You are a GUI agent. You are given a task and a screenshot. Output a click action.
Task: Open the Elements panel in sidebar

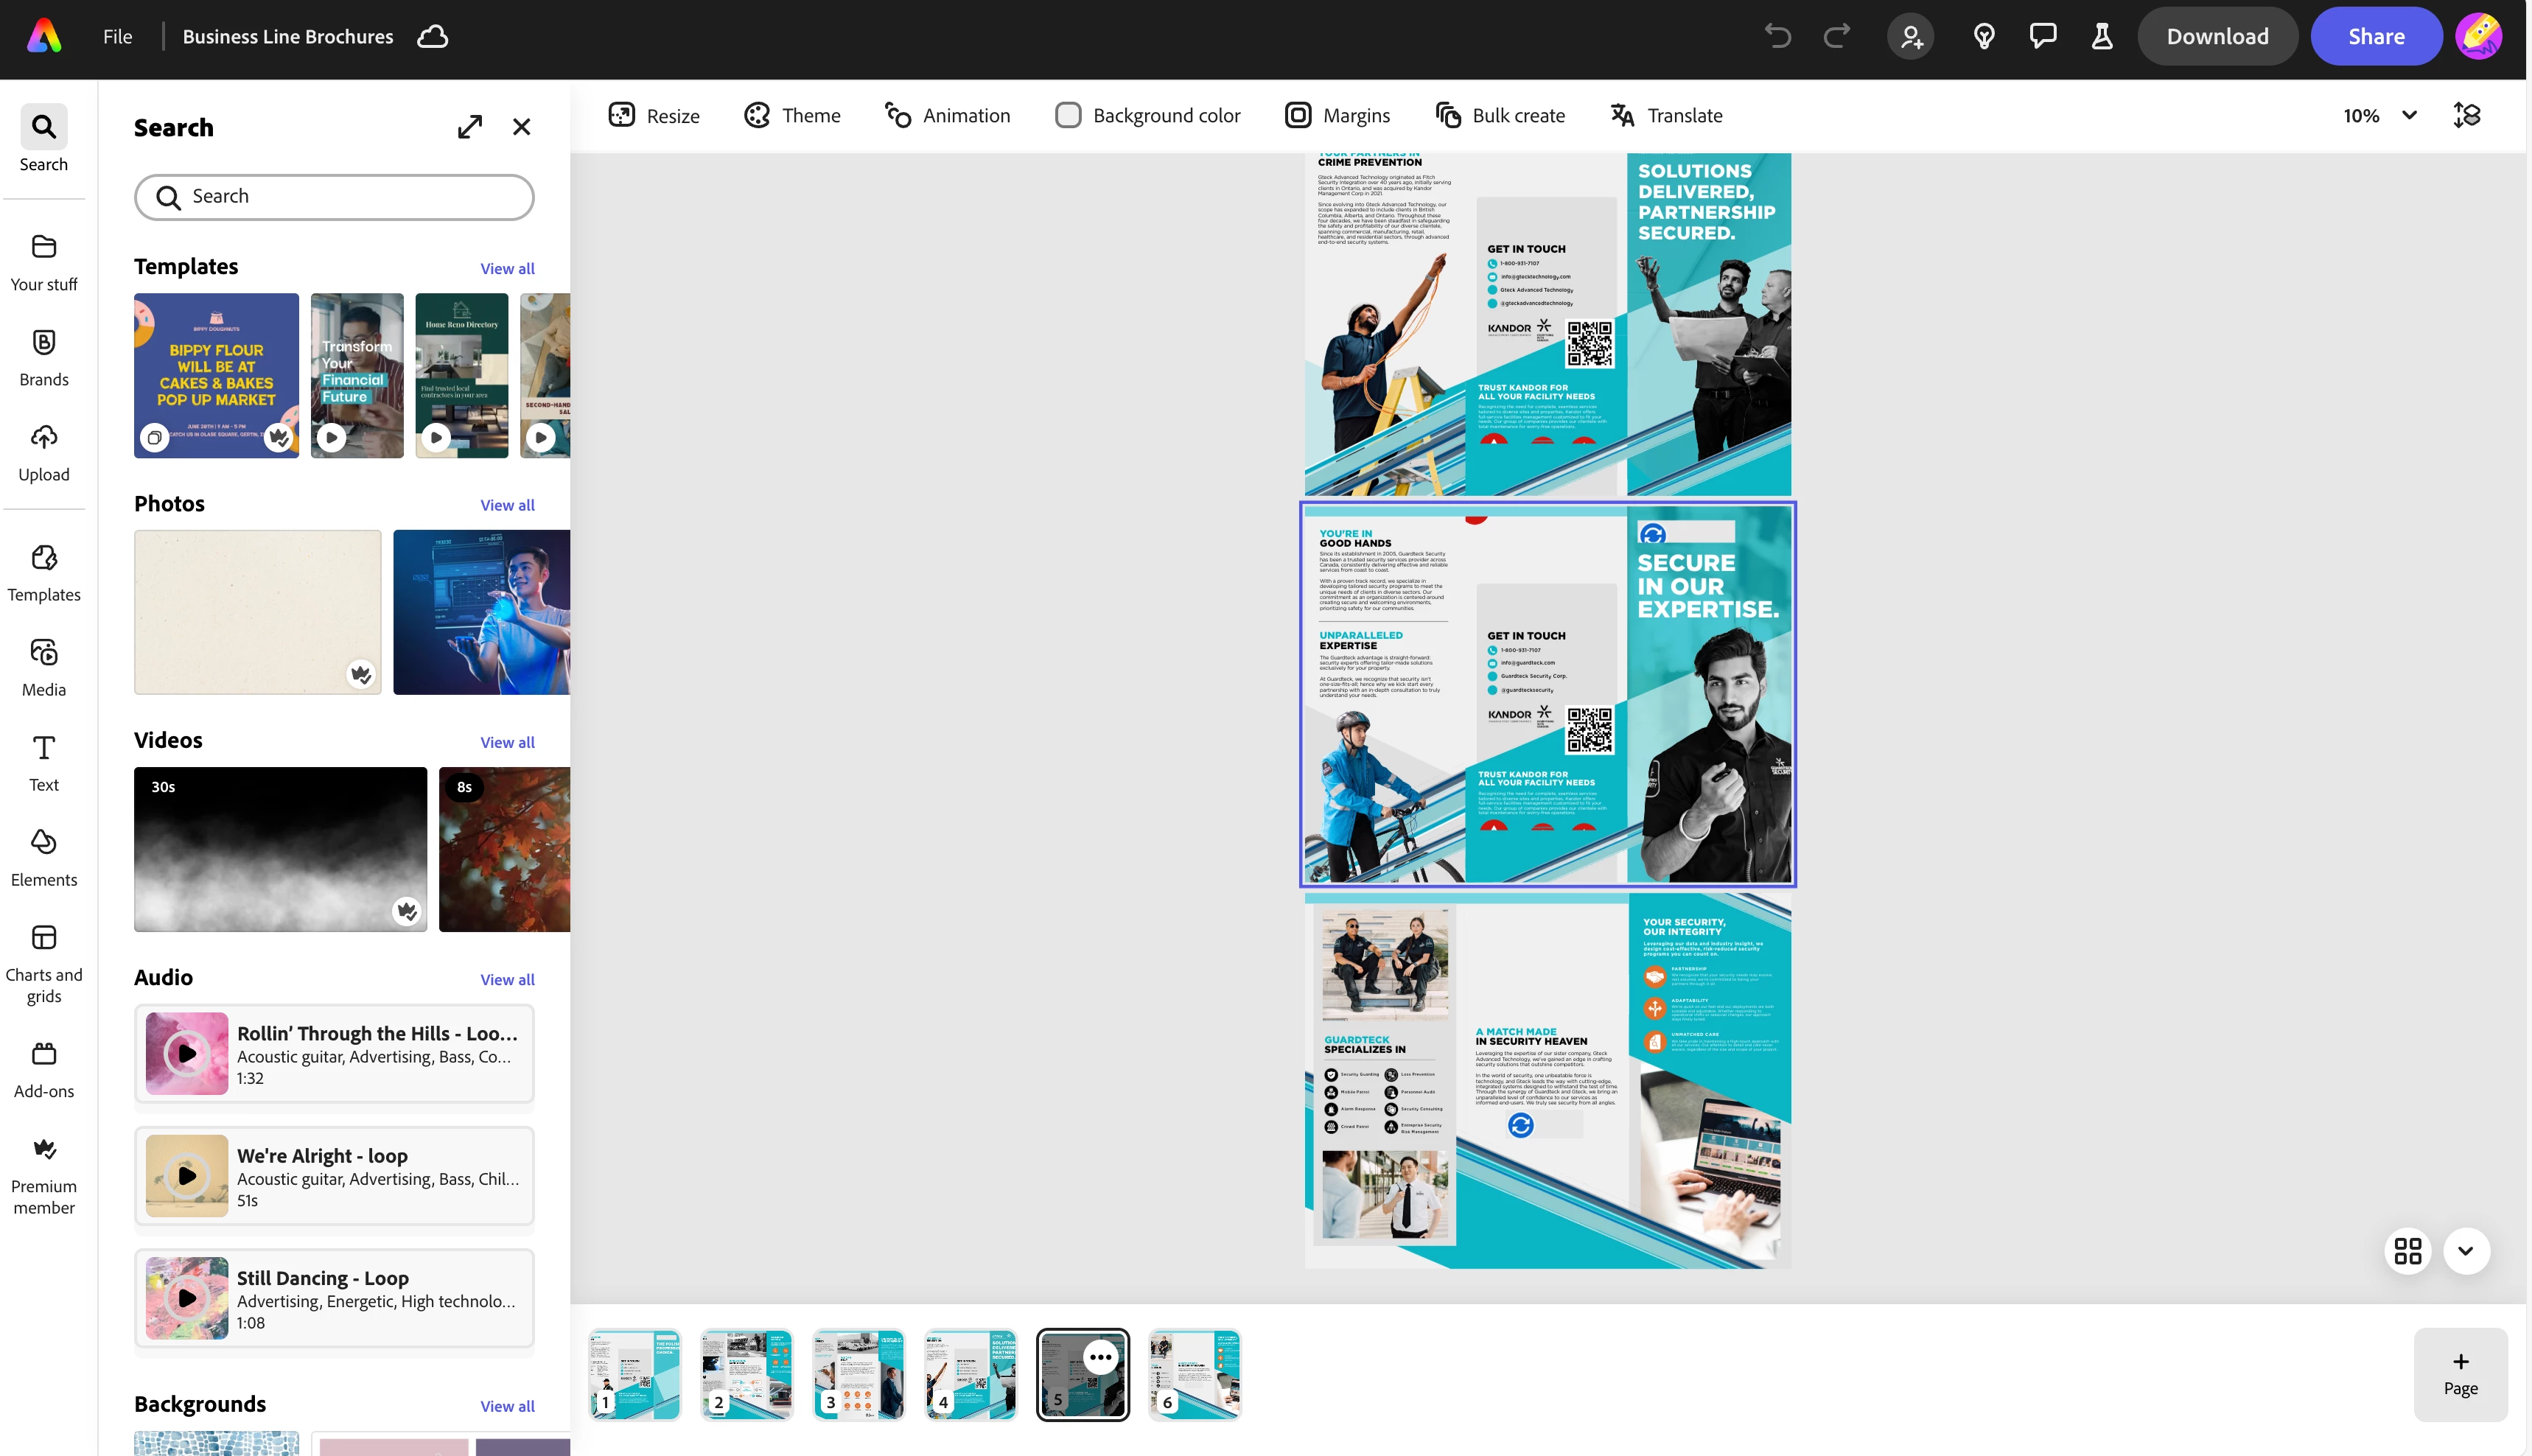(43, 857)
